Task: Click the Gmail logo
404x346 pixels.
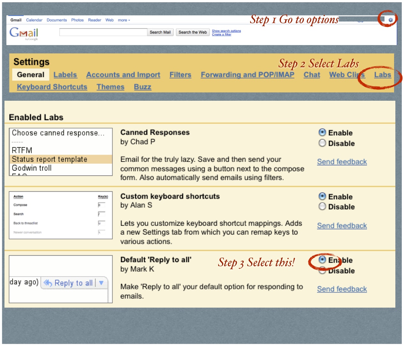Action: pyautogui.click(x=24, y=33)
